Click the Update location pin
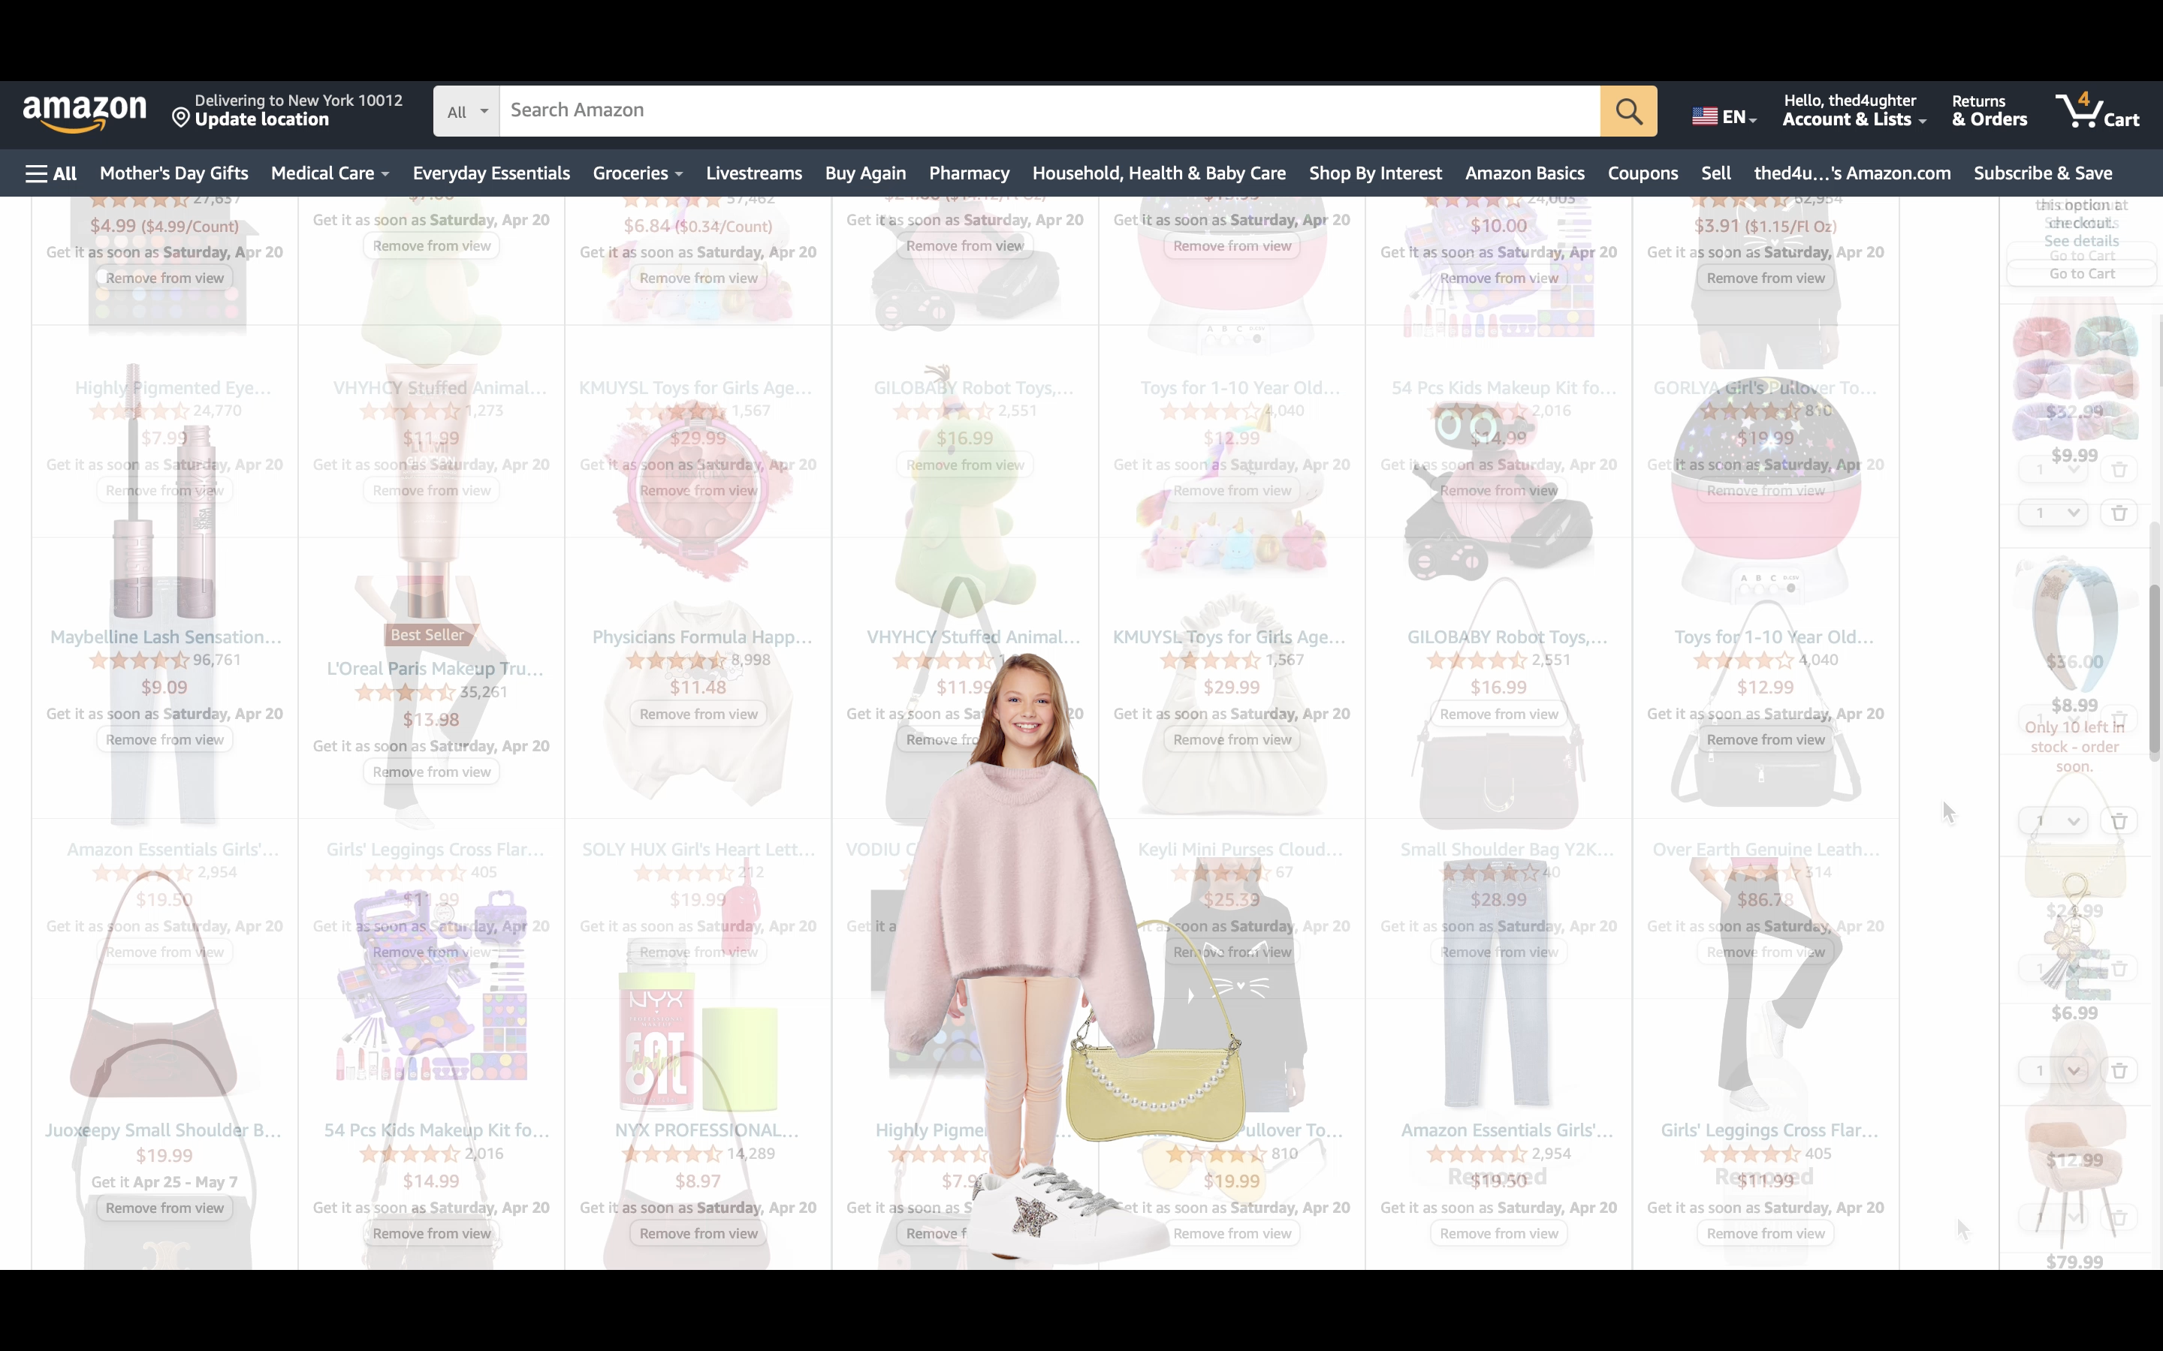The width and height of the screenshot is (2163, 1351). point(180,119)
